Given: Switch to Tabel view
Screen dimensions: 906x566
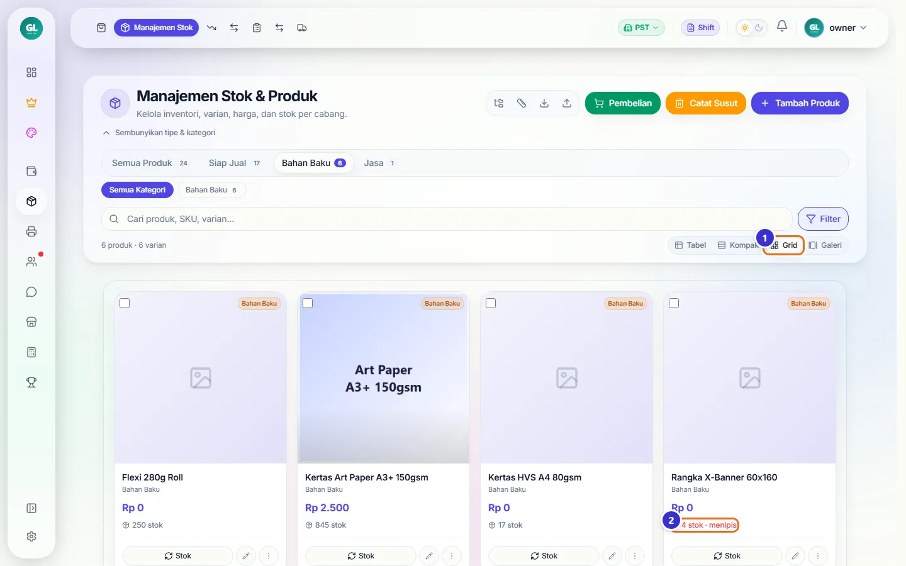Looking at the screenshot, I should tap(690, 245).
